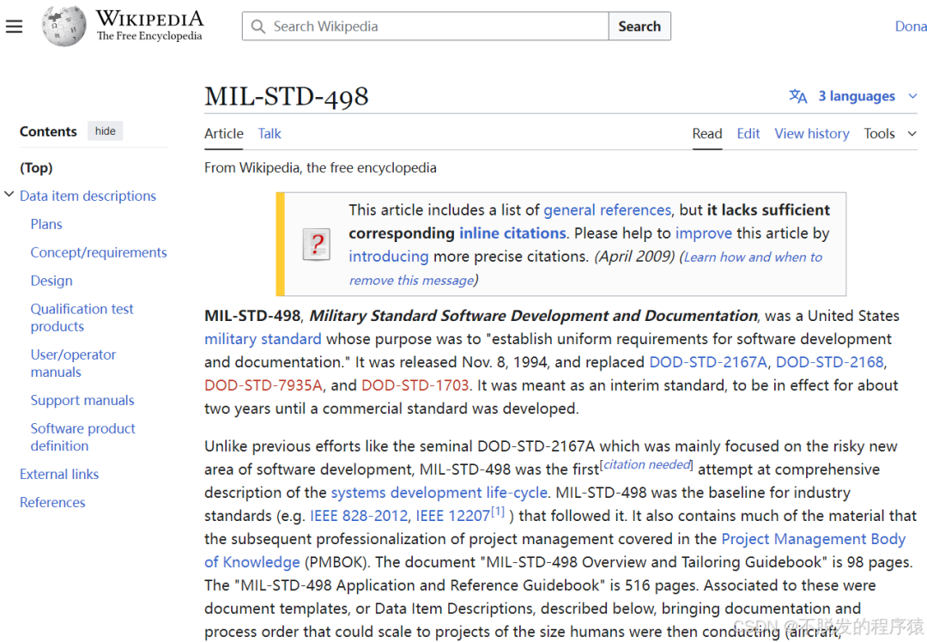The width and height of the screenshot is (927, 642).
Task: Open the DOD-STD-2167A link
Action: 708,362
